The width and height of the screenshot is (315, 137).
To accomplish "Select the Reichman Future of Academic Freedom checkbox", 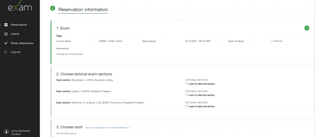I will [x=186, y=106].
